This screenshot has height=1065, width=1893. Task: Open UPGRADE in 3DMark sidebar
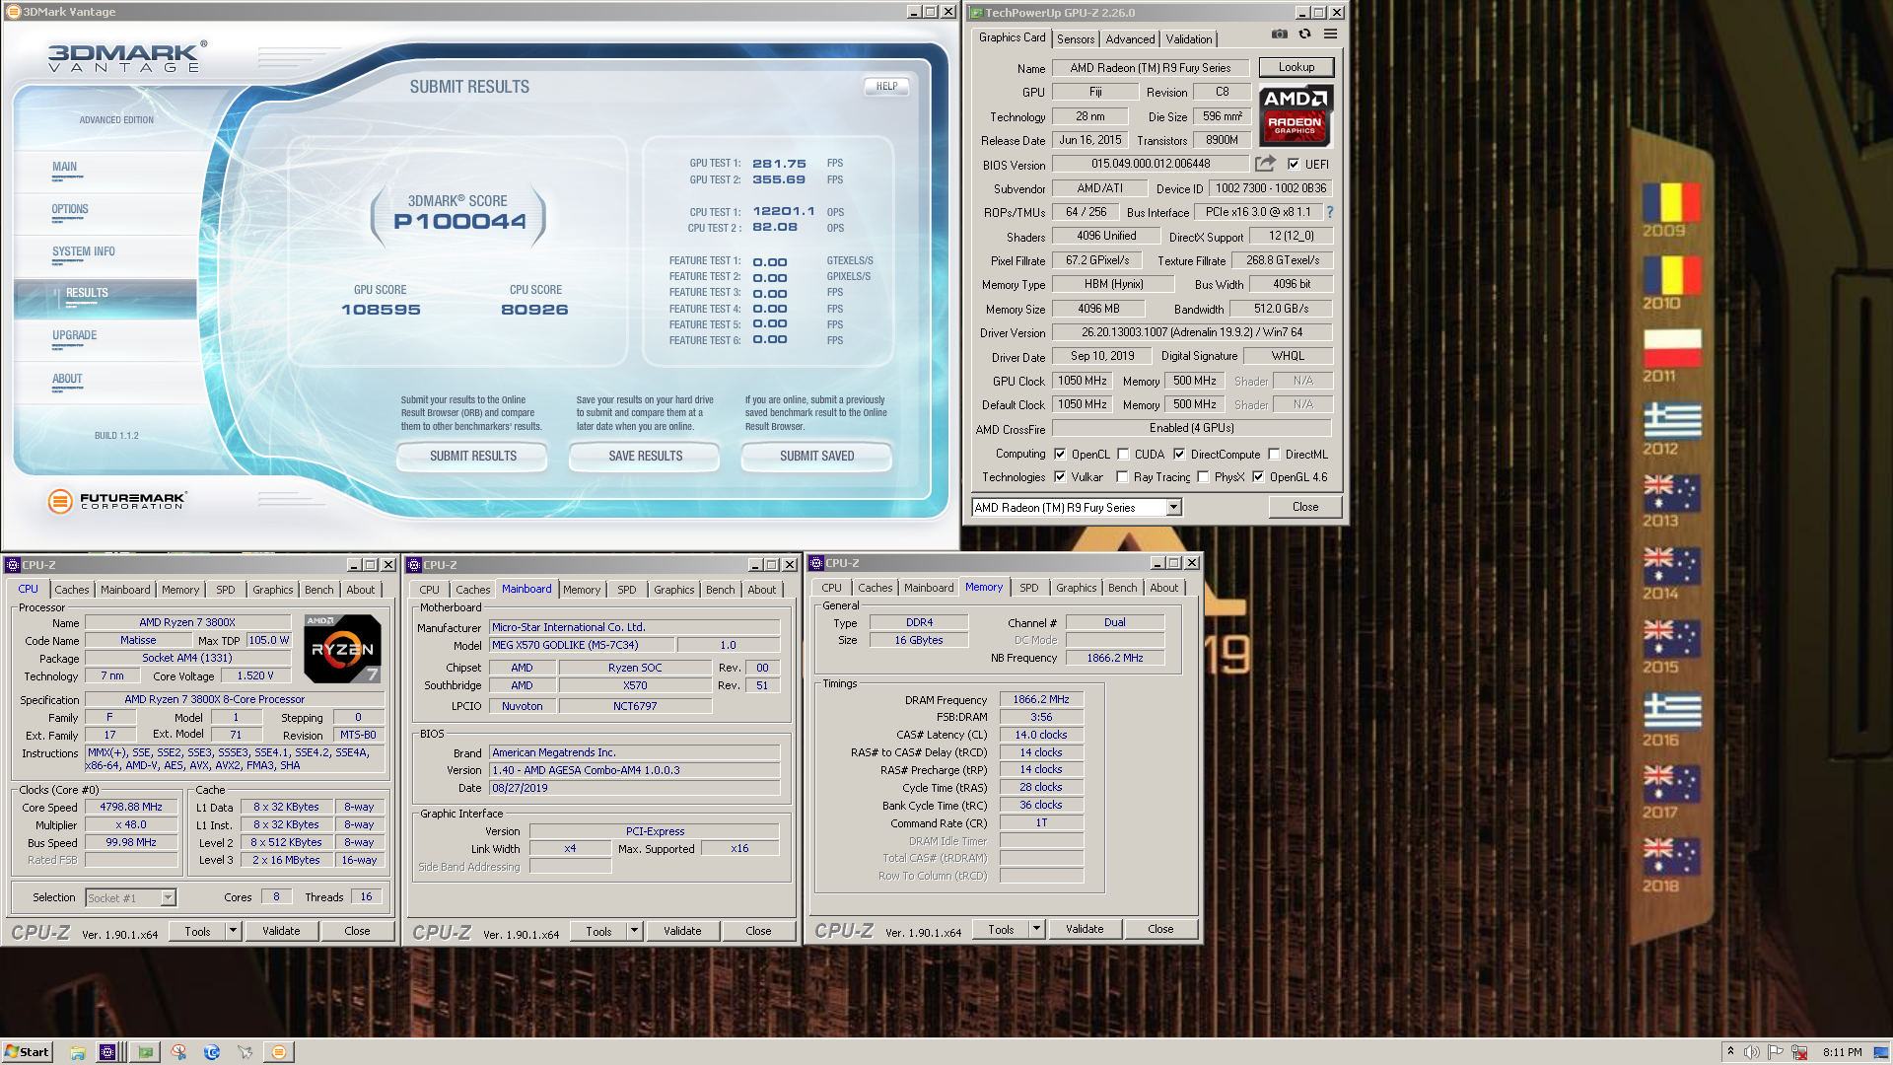(75, 336)
